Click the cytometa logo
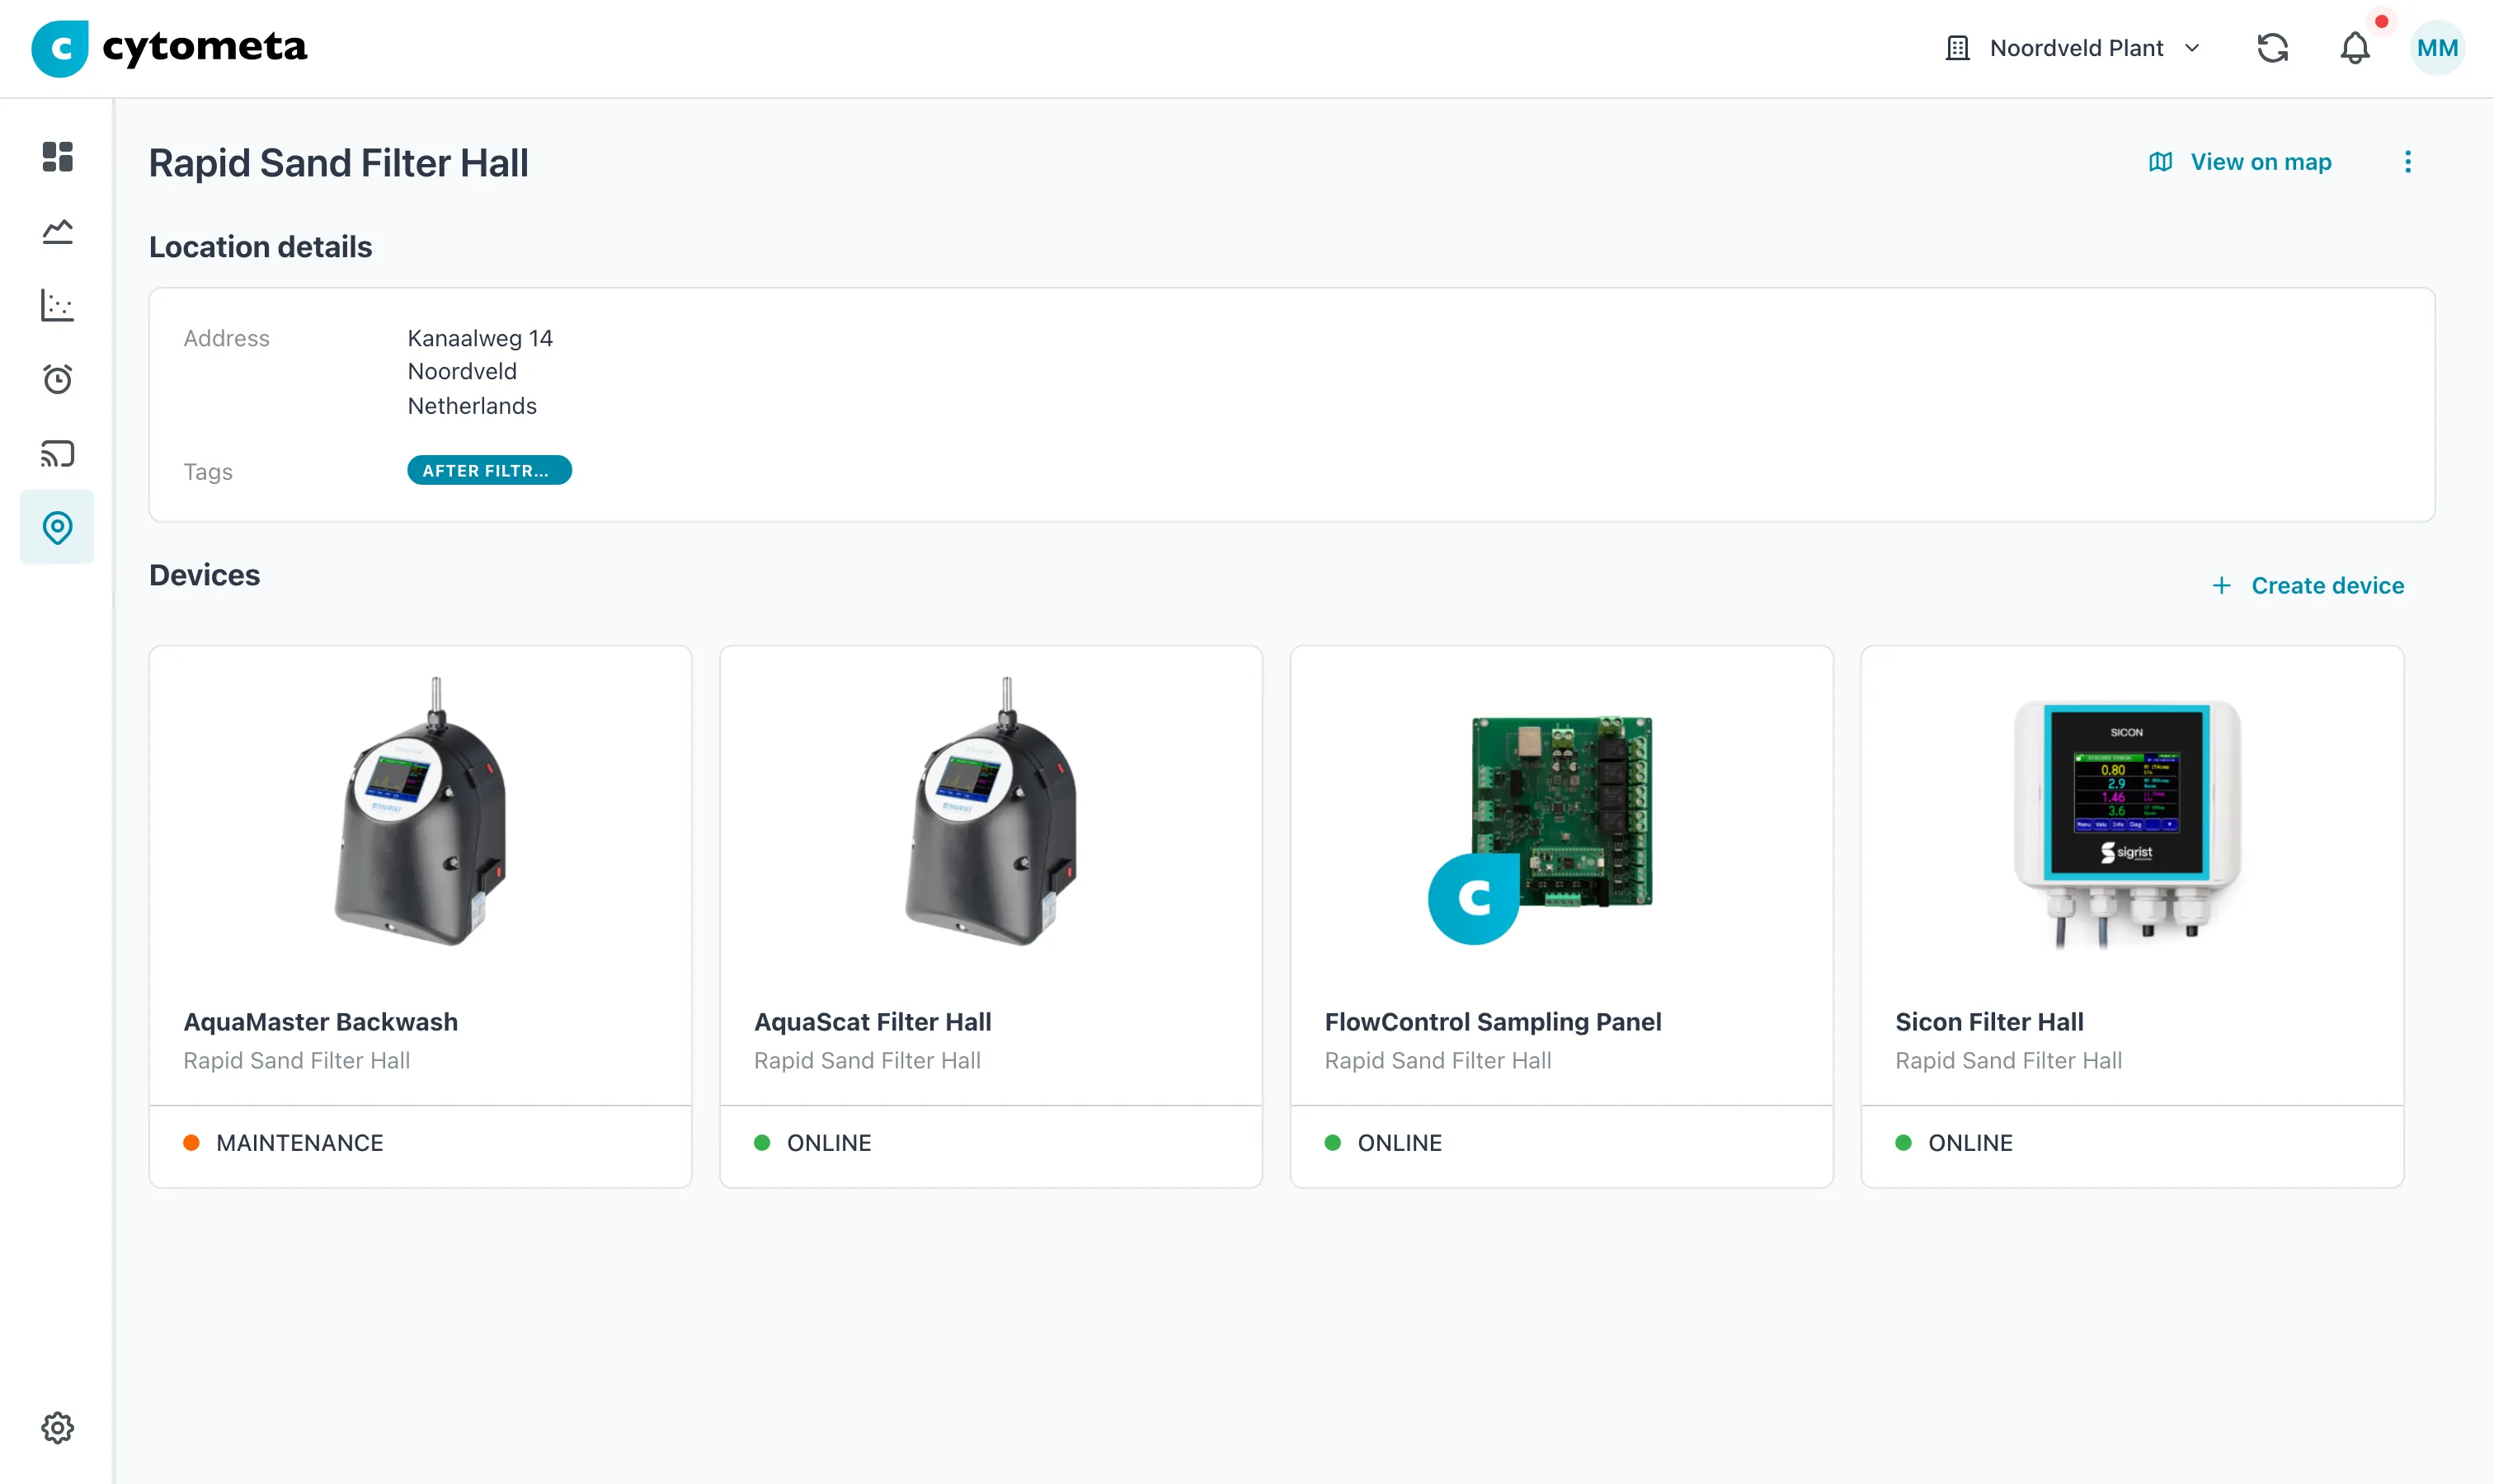Screen dimensions: 2494x1484 (169, 48)
